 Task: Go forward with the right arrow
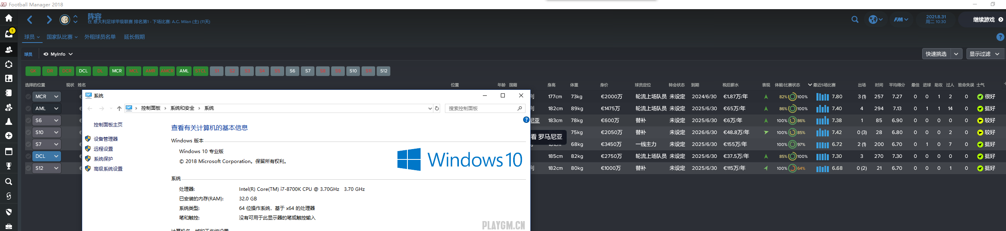49,19
